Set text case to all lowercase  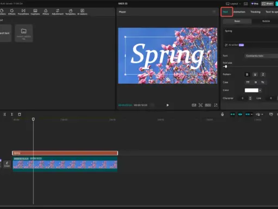(x=256, y=82)
